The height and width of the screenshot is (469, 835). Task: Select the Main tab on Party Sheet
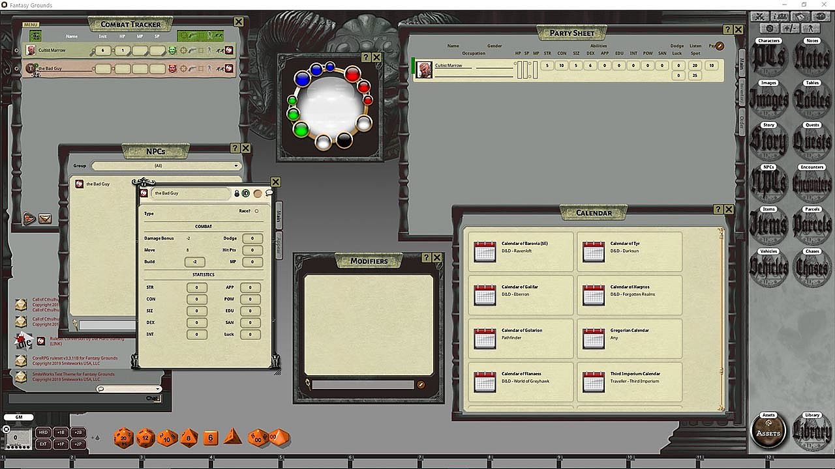tap(742, 64)
